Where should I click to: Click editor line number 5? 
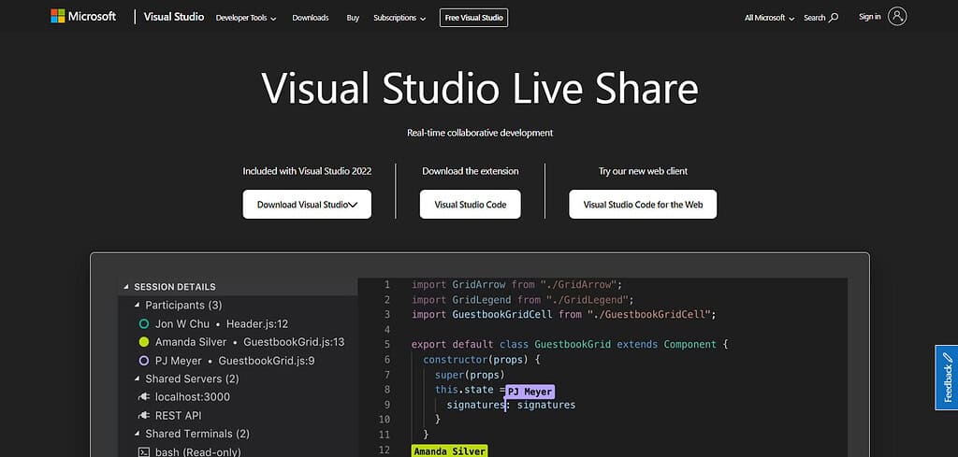click(386, 345)
